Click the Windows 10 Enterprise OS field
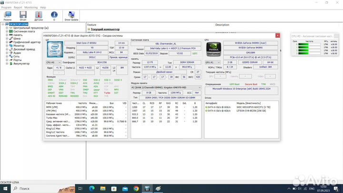The image size is (343, 193). 241,91
